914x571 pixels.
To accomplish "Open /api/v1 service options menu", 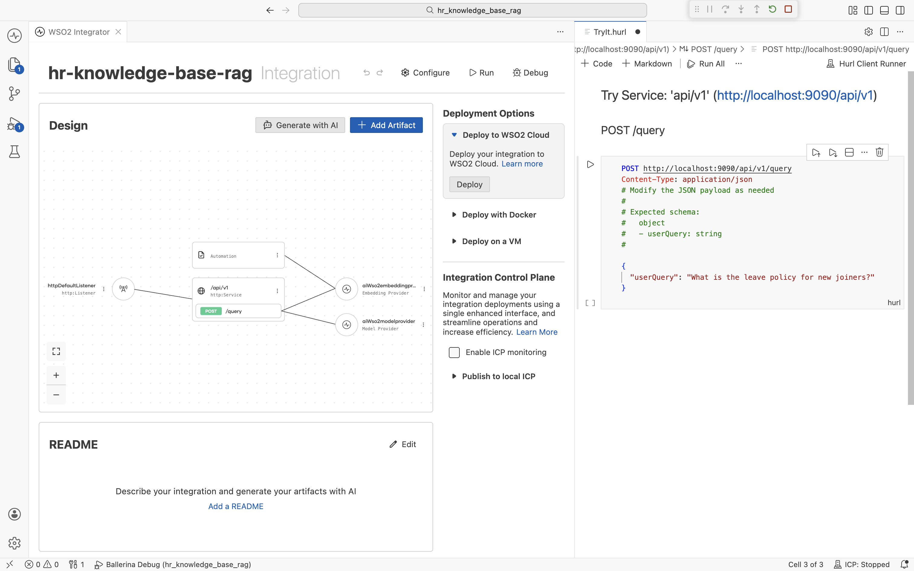I will 277,291.
